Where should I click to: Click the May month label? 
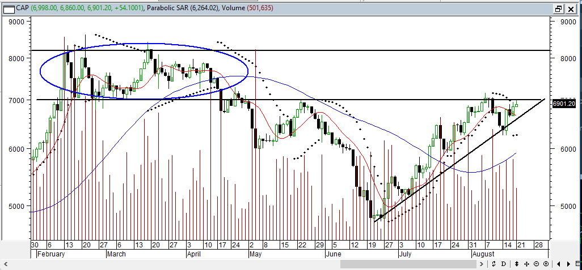click(255, 254)
